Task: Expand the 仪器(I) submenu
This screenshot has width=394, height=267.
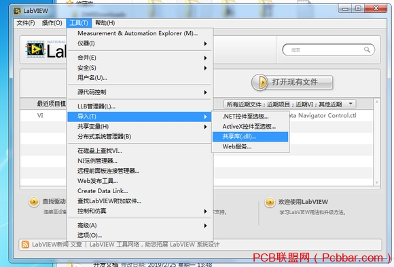Action: click(x=140, y=43)
